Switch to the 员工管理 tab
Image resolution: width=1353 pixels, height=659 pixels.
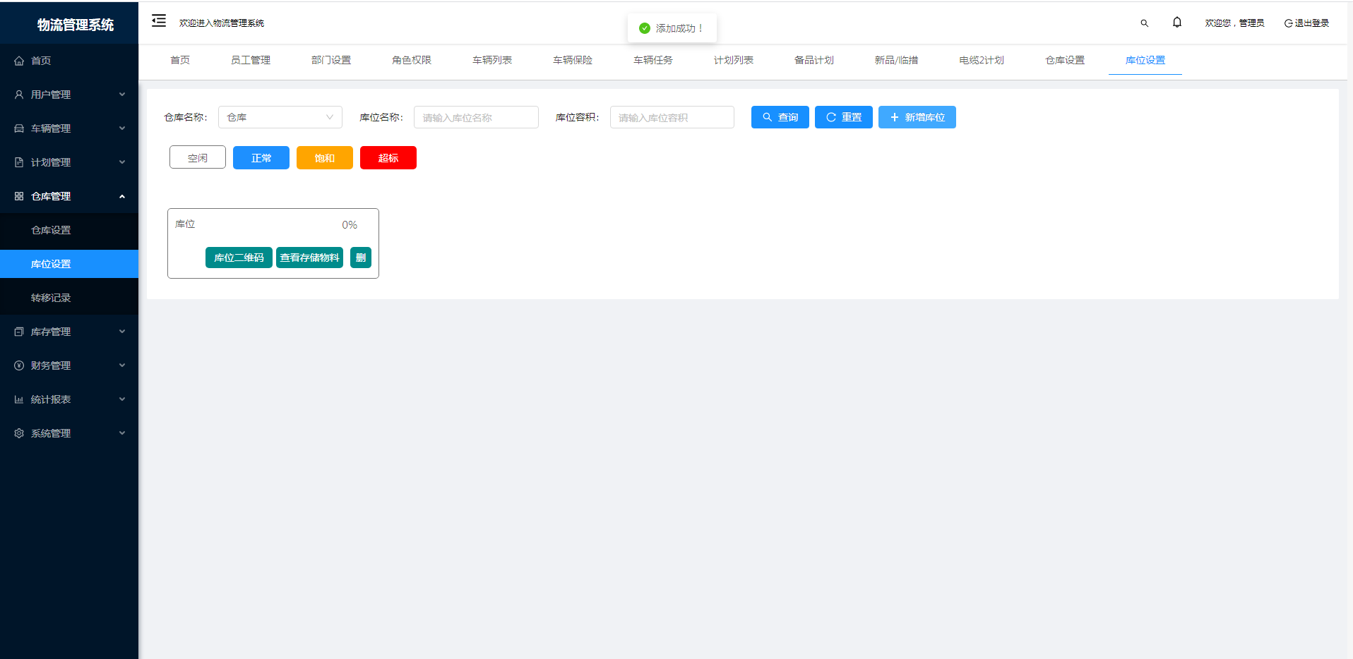pyautogui.click(x=251, y=61)
